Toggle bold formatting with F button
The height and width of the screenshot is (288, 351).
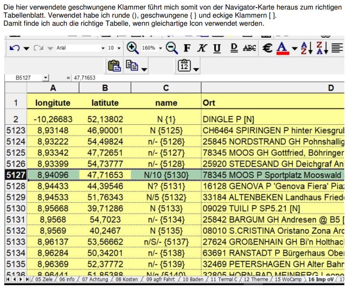(187, 48)
